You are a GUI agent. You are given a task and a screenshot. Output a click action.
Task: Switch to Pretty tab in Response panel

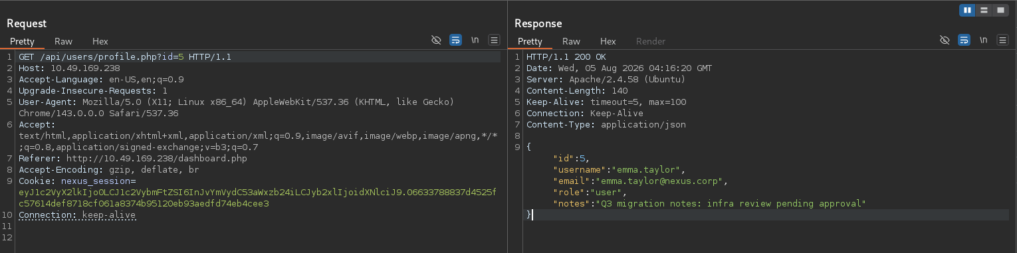(530, 41)
